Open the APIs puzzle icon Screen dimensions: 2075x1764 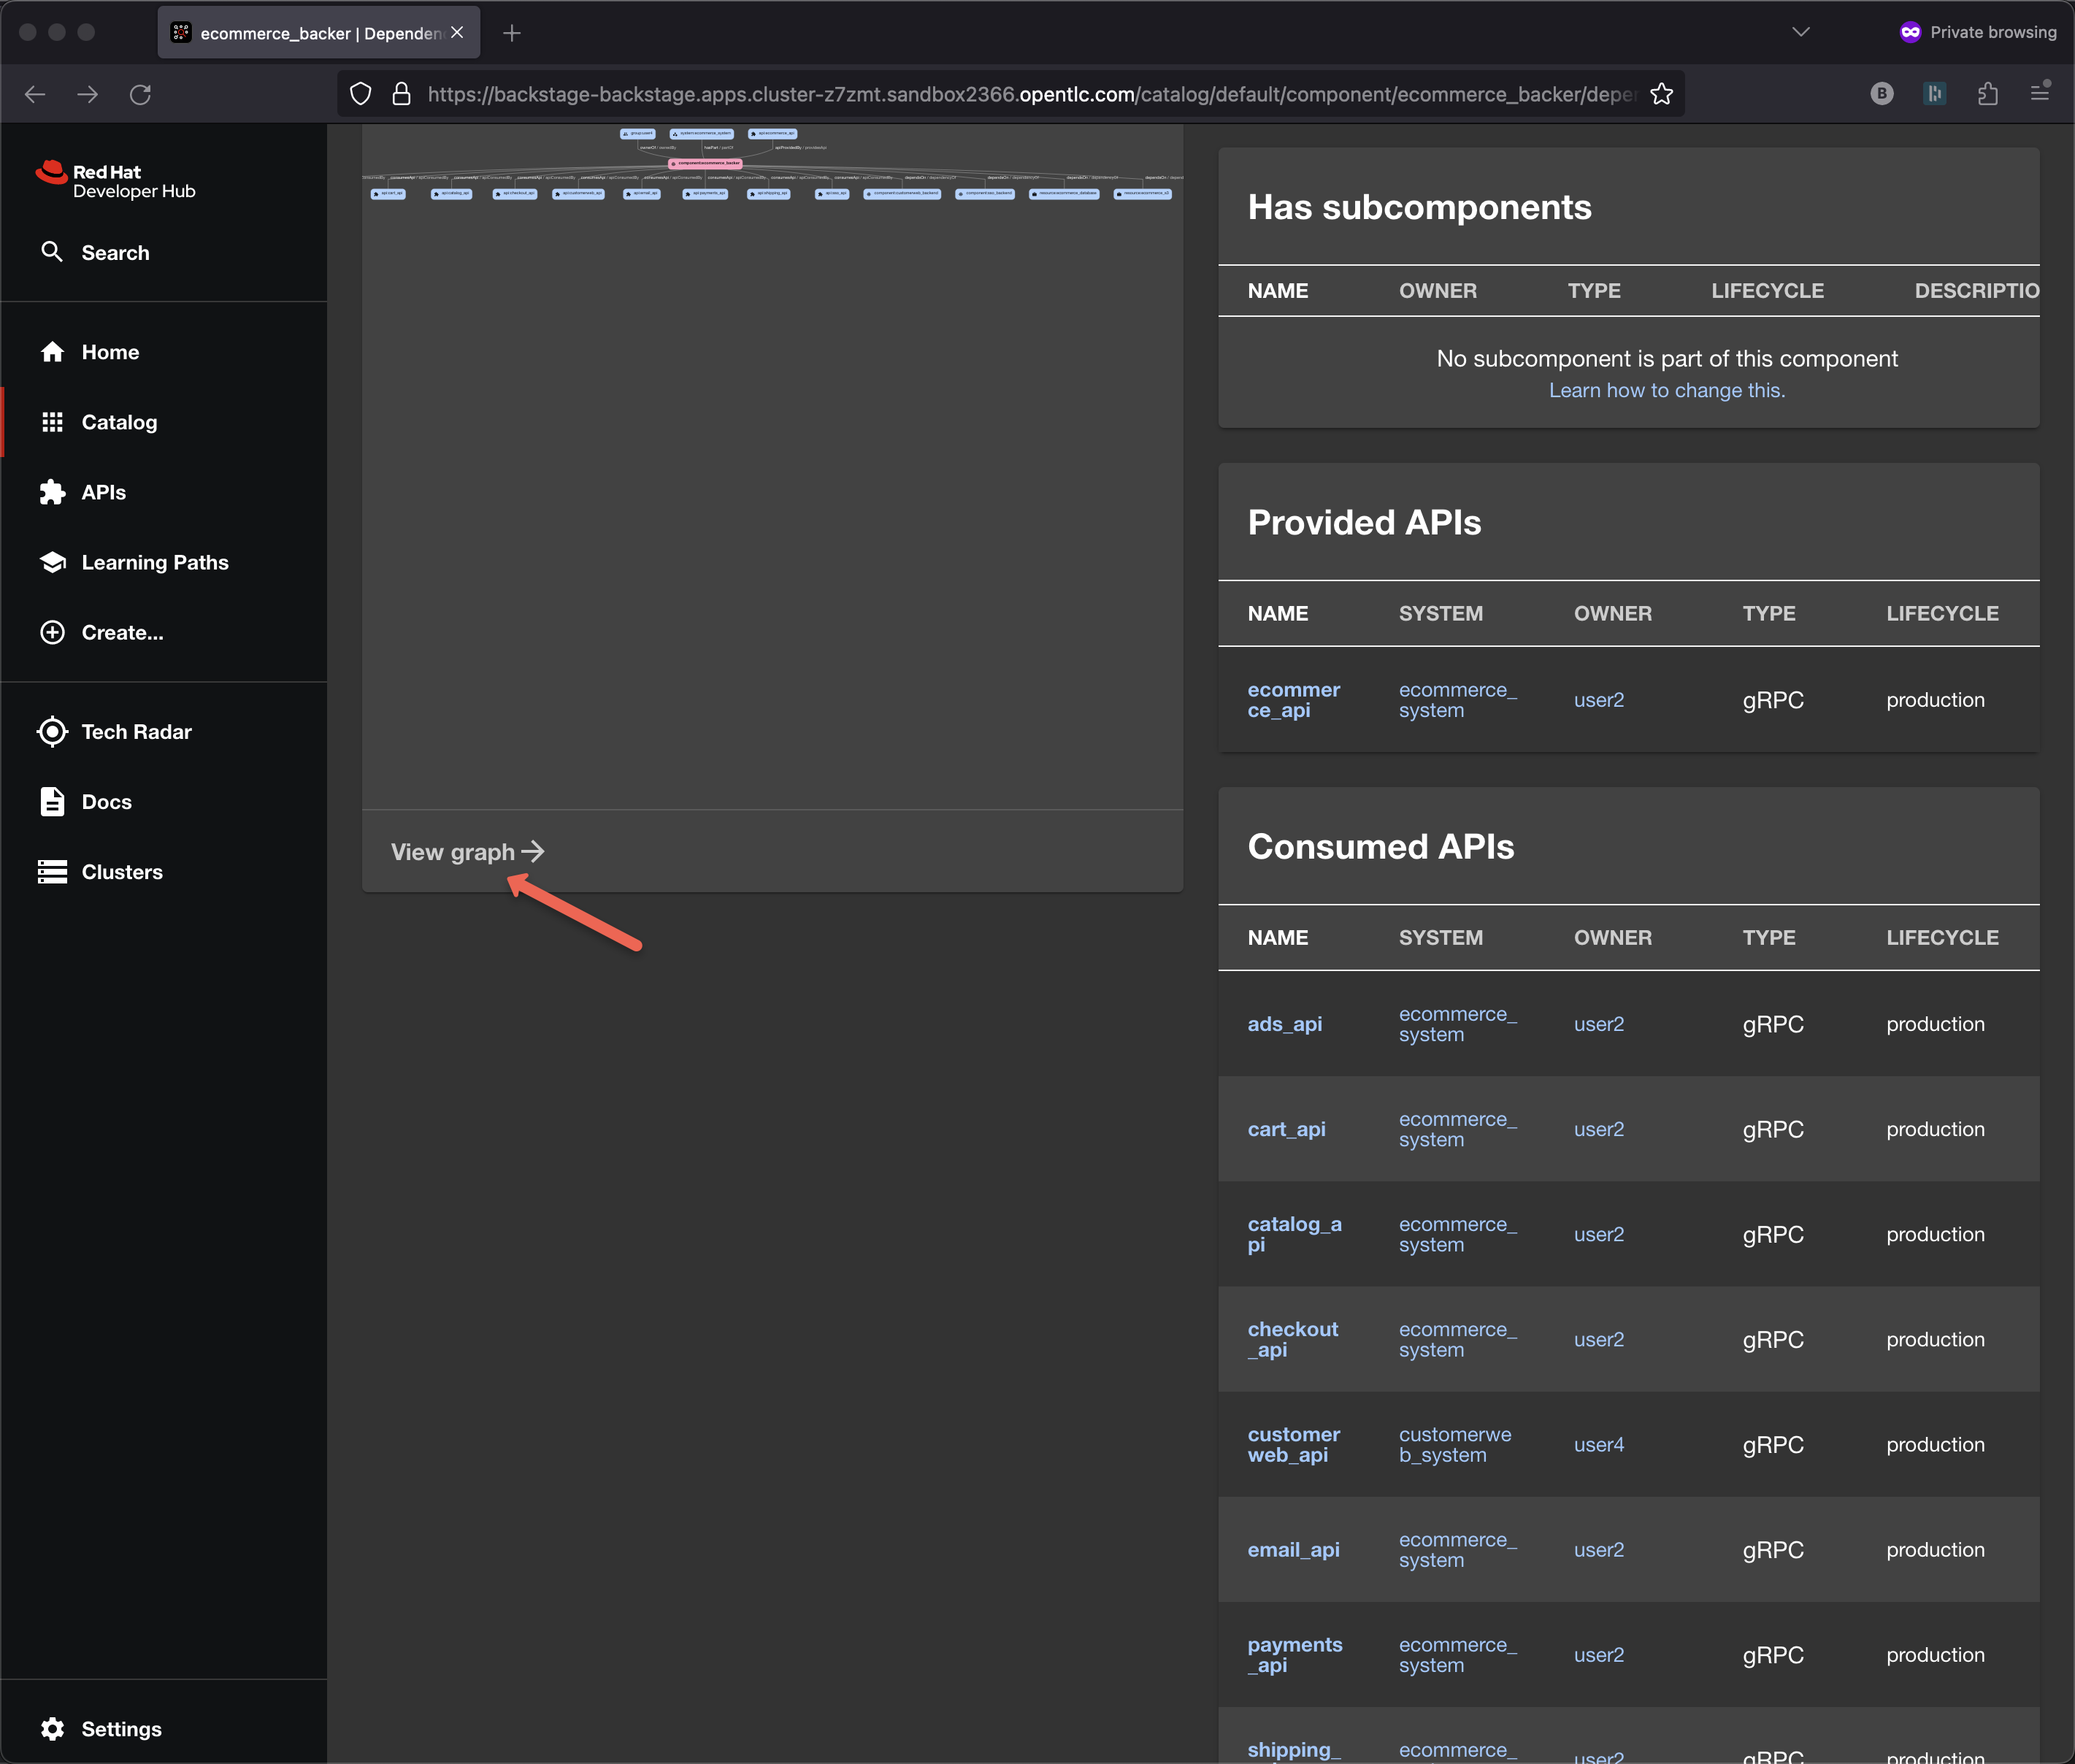coord(52,492)
